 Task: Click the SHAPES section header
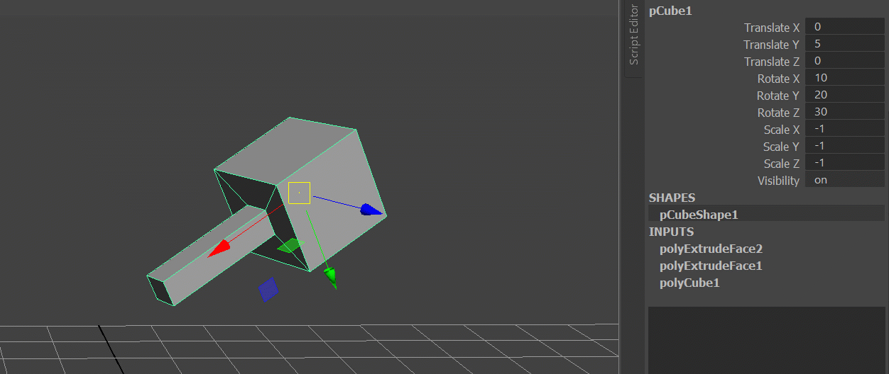672,198
